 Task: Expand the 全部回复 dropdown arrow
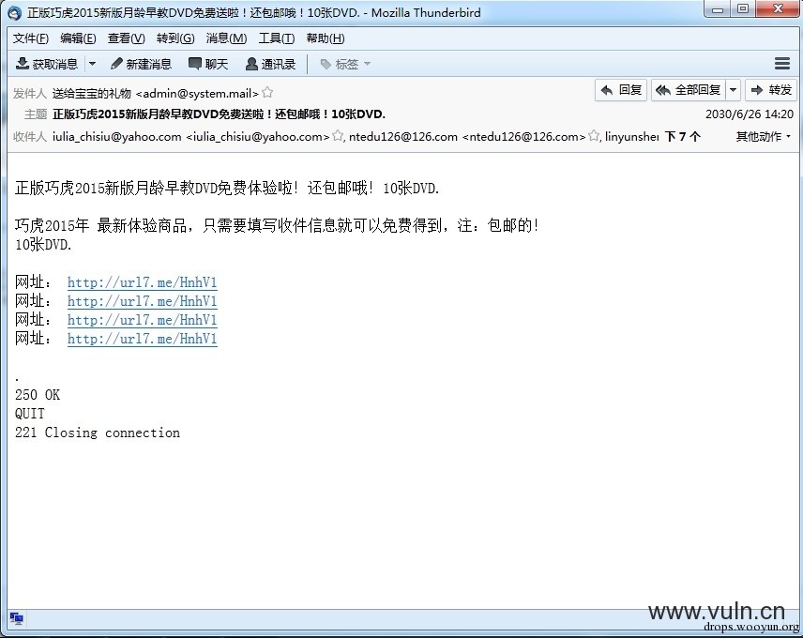click(734, 90)
